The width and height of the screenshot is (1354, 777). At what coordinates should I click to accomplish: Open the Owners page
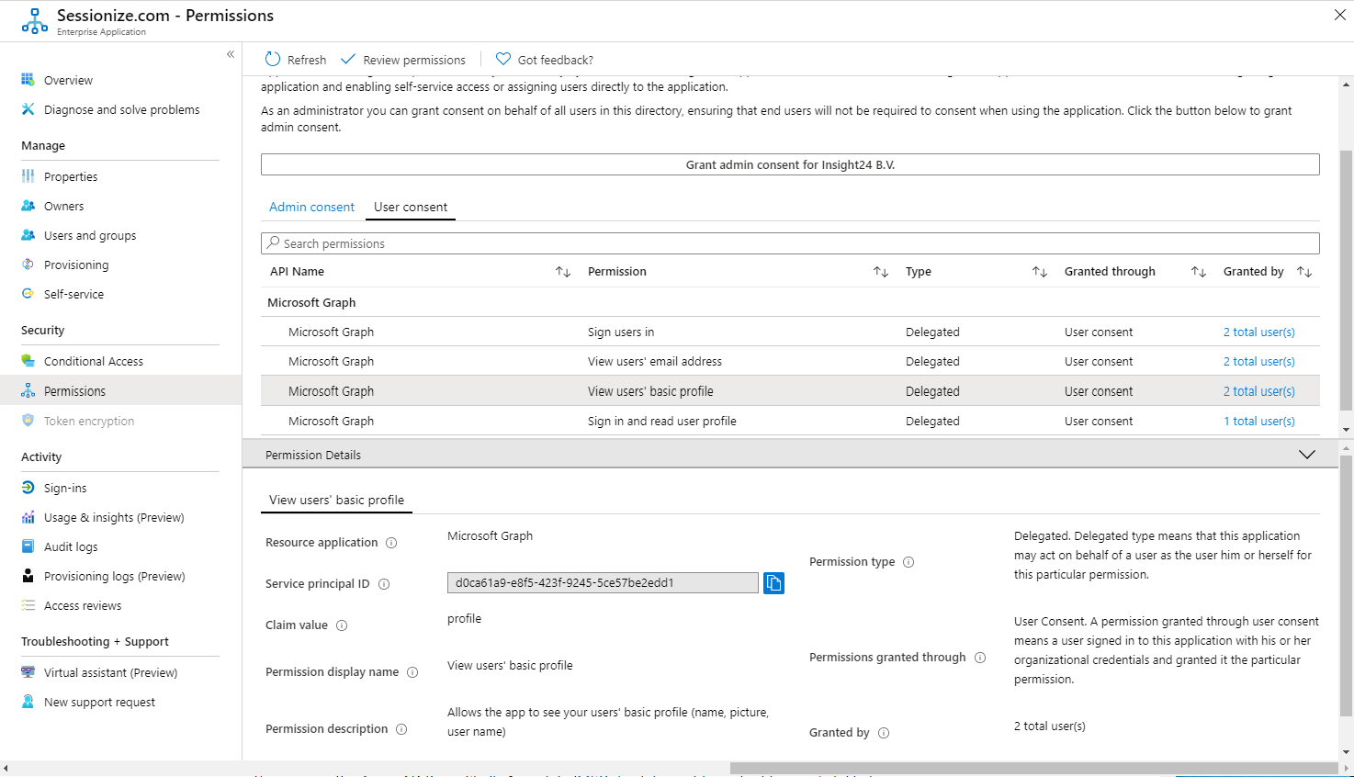tap(64, 206)
